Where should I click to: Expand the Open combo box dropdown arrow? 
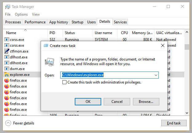[156, 75]
